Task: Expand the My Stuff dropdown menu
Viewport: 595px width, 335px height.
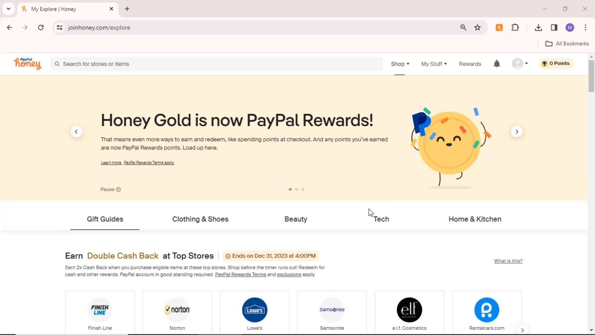Action: 434,64
